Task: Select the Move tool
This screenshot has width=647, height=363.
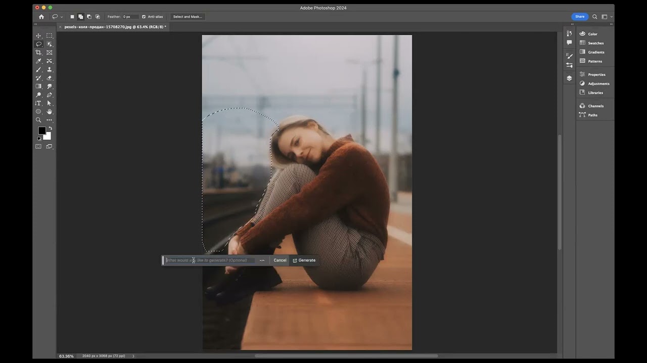Action: point(38,36)
